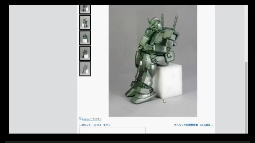Click the page's vertical scrollbar thumb
Screen dimensions: 255x143
pyautogui.click(x=246, y=97)
